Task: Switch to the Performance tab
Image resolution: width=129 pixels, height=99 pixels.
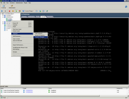Action: [x=31, y=17]
